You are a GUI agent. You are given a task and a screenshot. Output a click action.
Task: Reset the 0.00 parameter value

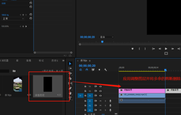[31, 3]
